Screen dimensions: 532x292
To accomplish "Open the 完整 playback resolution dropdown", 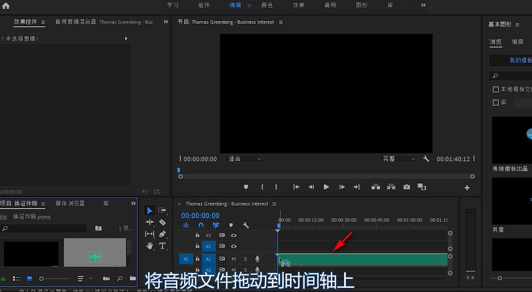I will pyautogui.click(x=398, y=159).
